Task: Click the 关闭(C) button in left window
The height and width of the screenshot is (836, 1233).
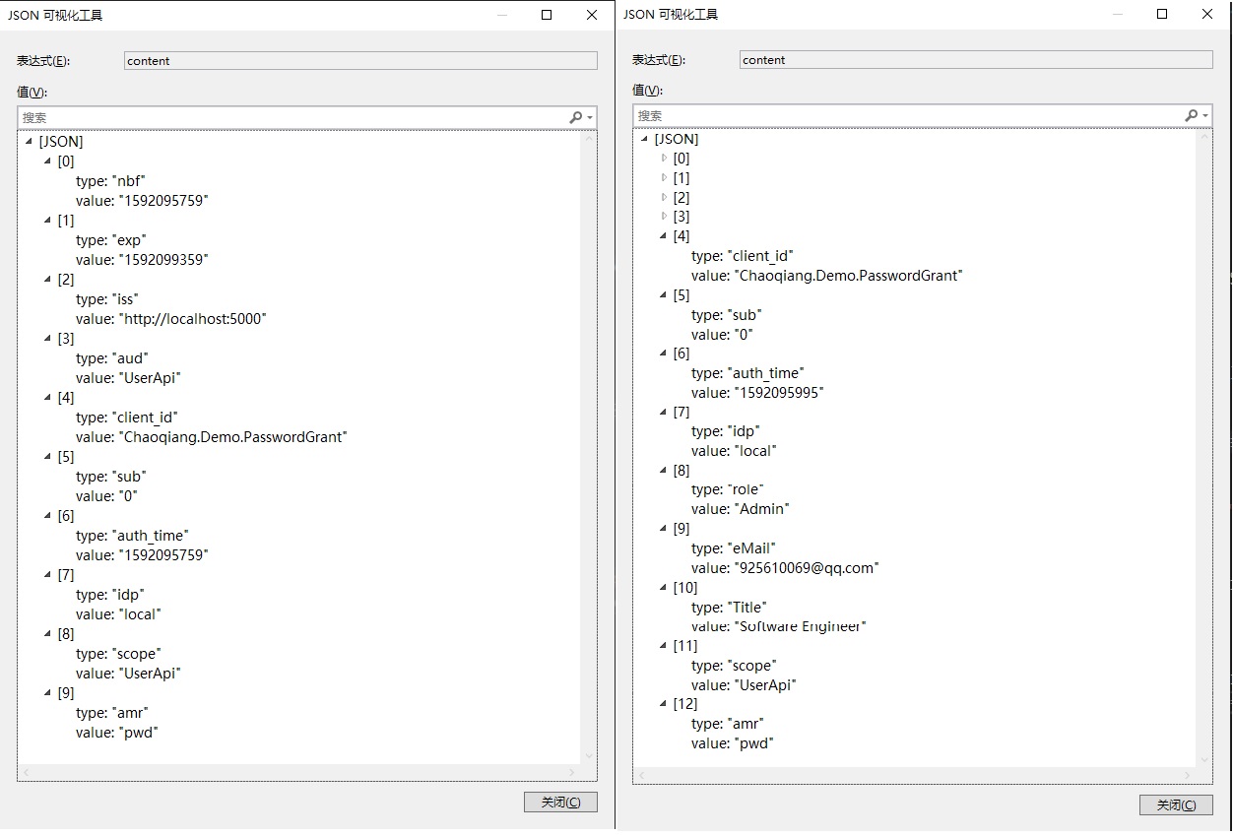Action: point(560,802)
